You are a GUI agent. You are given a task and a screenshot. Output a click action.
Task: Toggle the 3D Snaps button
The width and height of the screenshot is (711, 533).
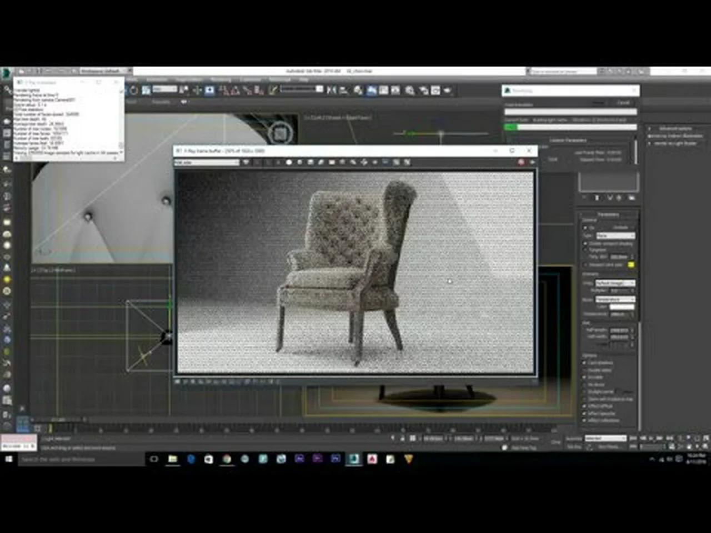[226, 90]
